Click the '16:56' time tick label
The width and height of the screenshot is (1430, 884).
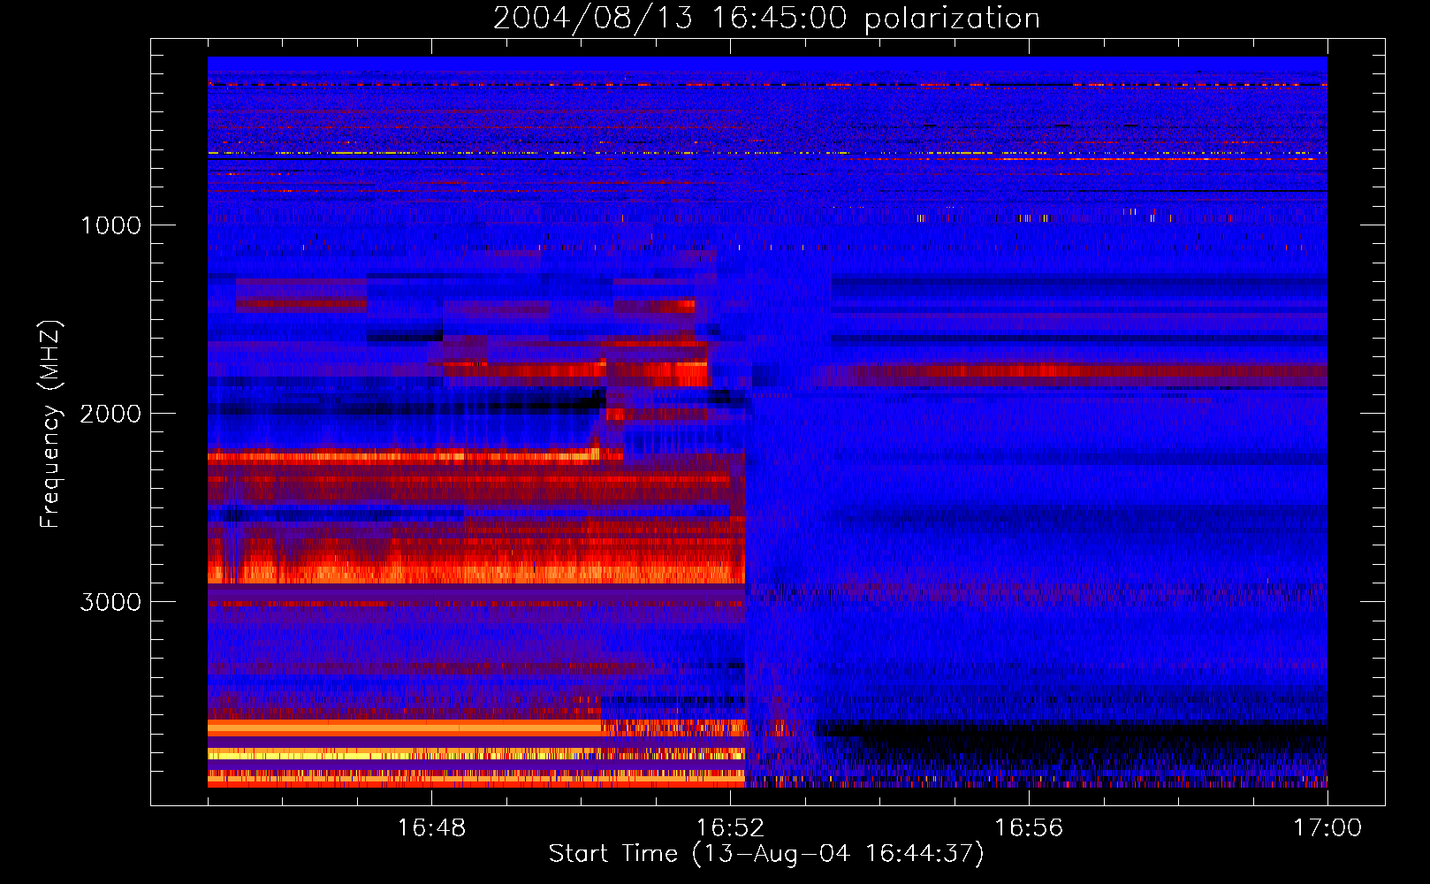click(1029, 828)
